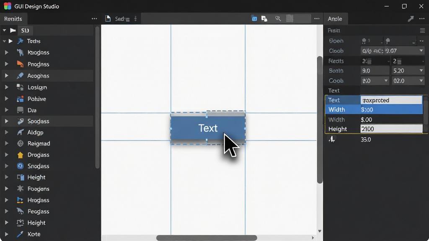
Task: Click the transform icon beside 35.0
Action: (x=332, y=139)
